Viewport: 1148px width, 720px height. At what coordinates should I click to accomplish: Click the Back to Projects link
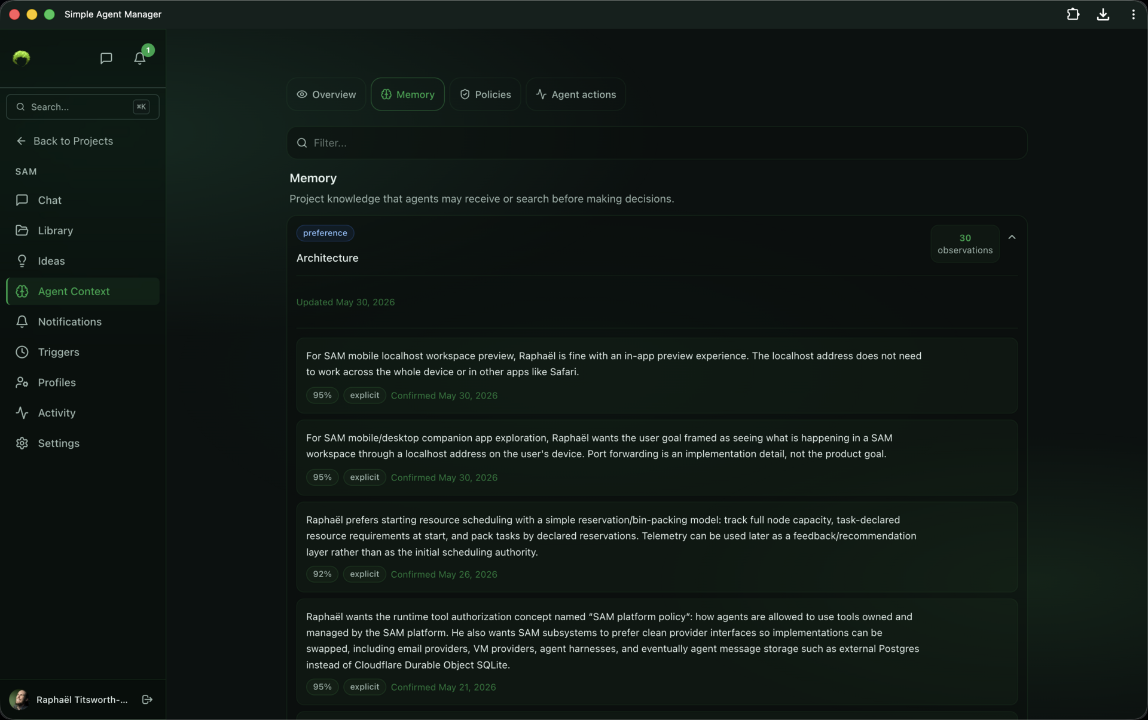(x=65, y=141)
